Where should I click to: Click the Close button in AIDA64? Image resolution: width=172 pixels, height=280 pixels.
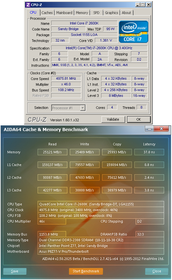(157, 271)
